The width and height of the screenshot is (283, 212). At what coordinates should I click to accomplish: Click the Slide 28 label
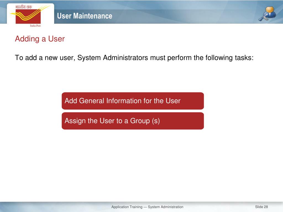click(261, 207)
